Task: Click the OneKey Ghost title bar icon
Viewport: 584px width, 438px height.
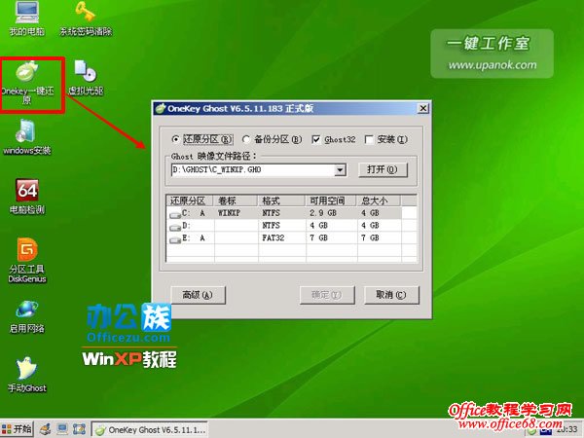Action: click(x=161, y=108)
